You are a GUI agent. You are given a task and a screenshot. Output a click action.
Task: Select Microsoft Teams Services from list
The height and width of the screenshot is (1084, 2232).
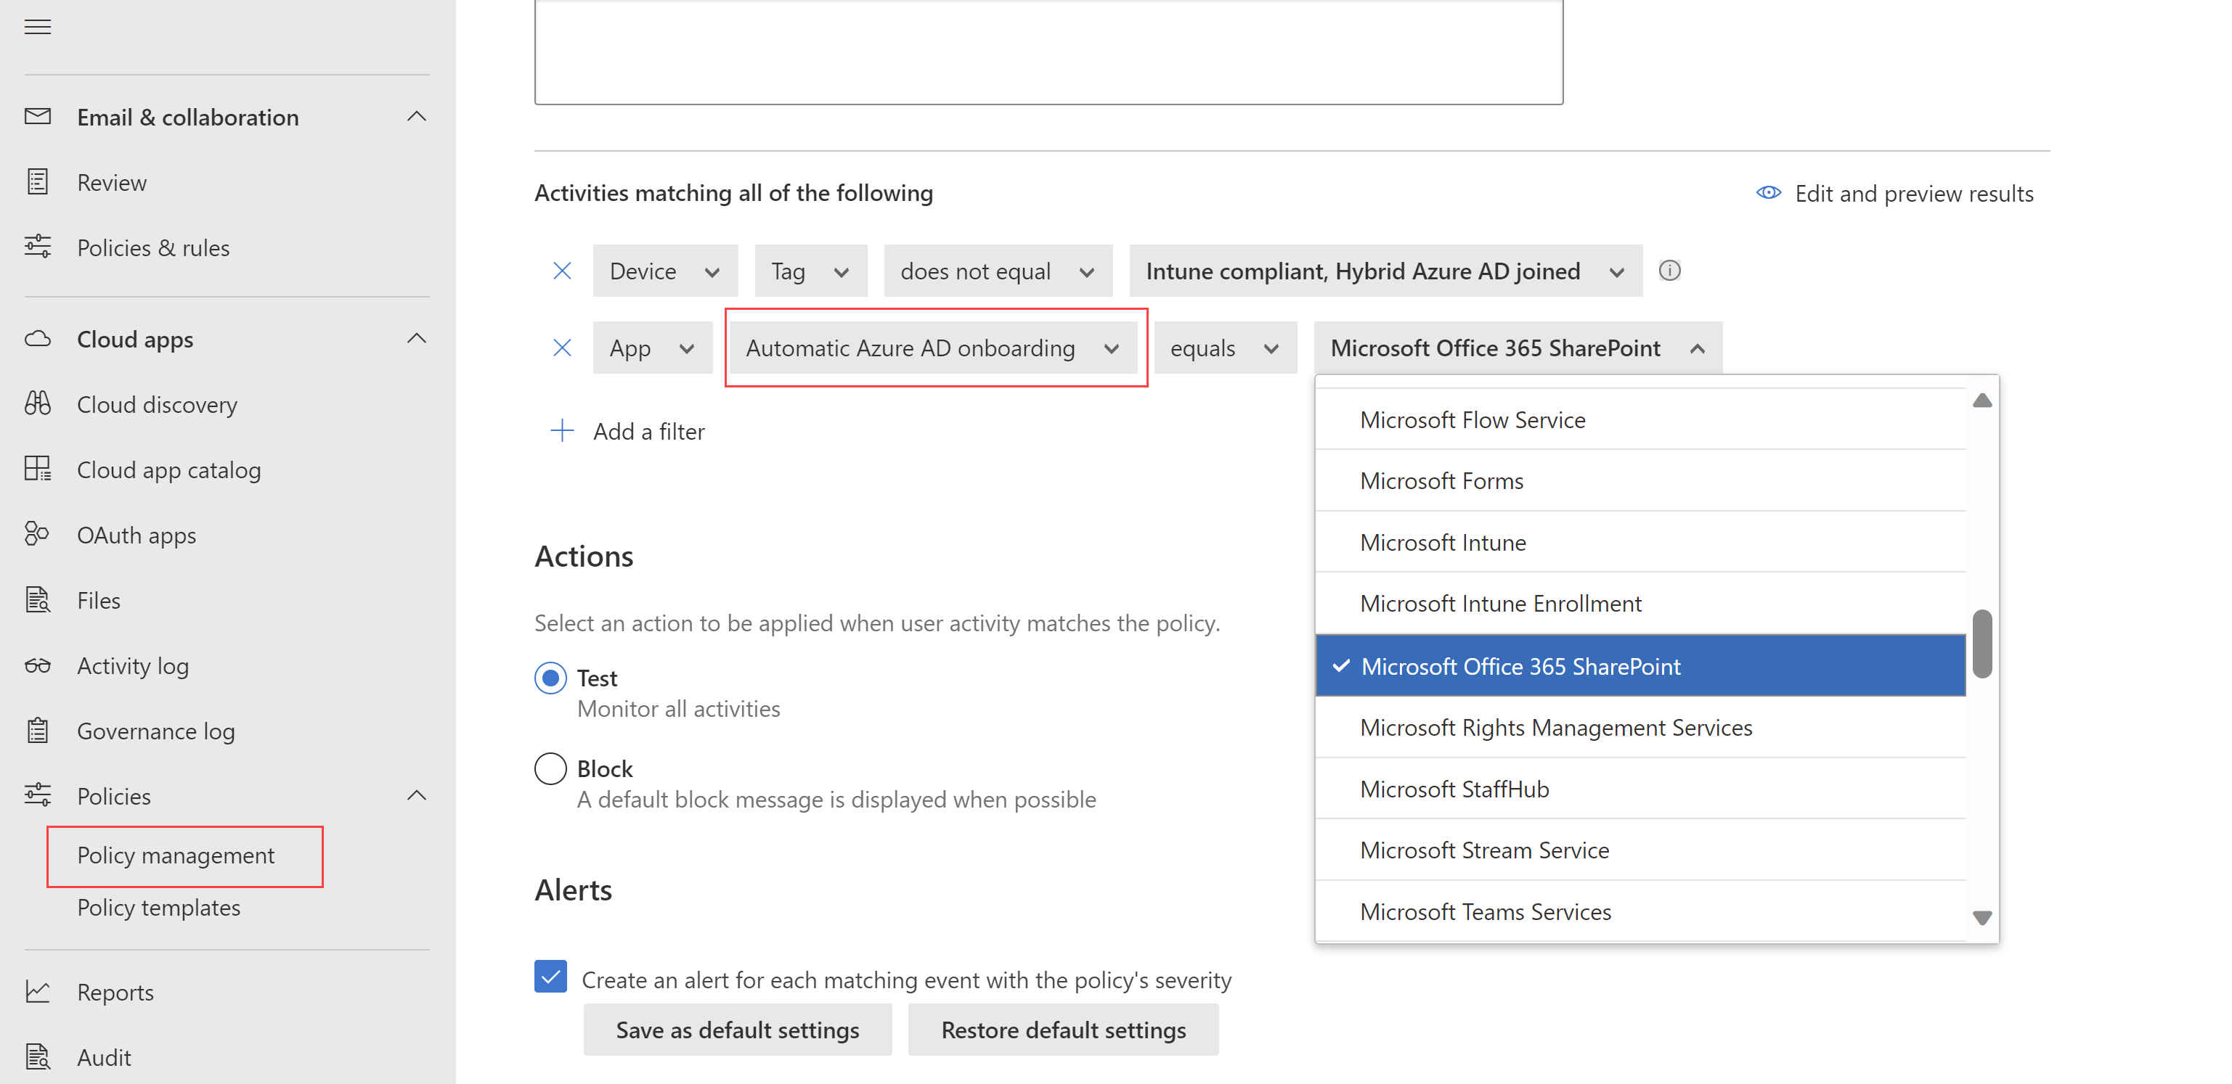(x=1485, y=911)
